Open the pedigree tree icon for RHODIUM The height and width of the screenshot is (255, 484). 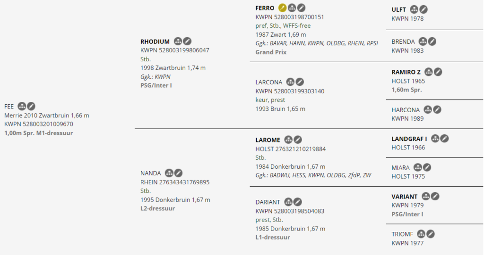pos(178,41)
